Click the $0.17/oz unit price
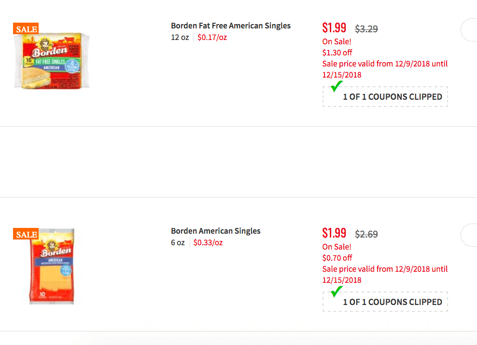Image resolution: width=477 pixels, height=345 pixels. (212, 37)
